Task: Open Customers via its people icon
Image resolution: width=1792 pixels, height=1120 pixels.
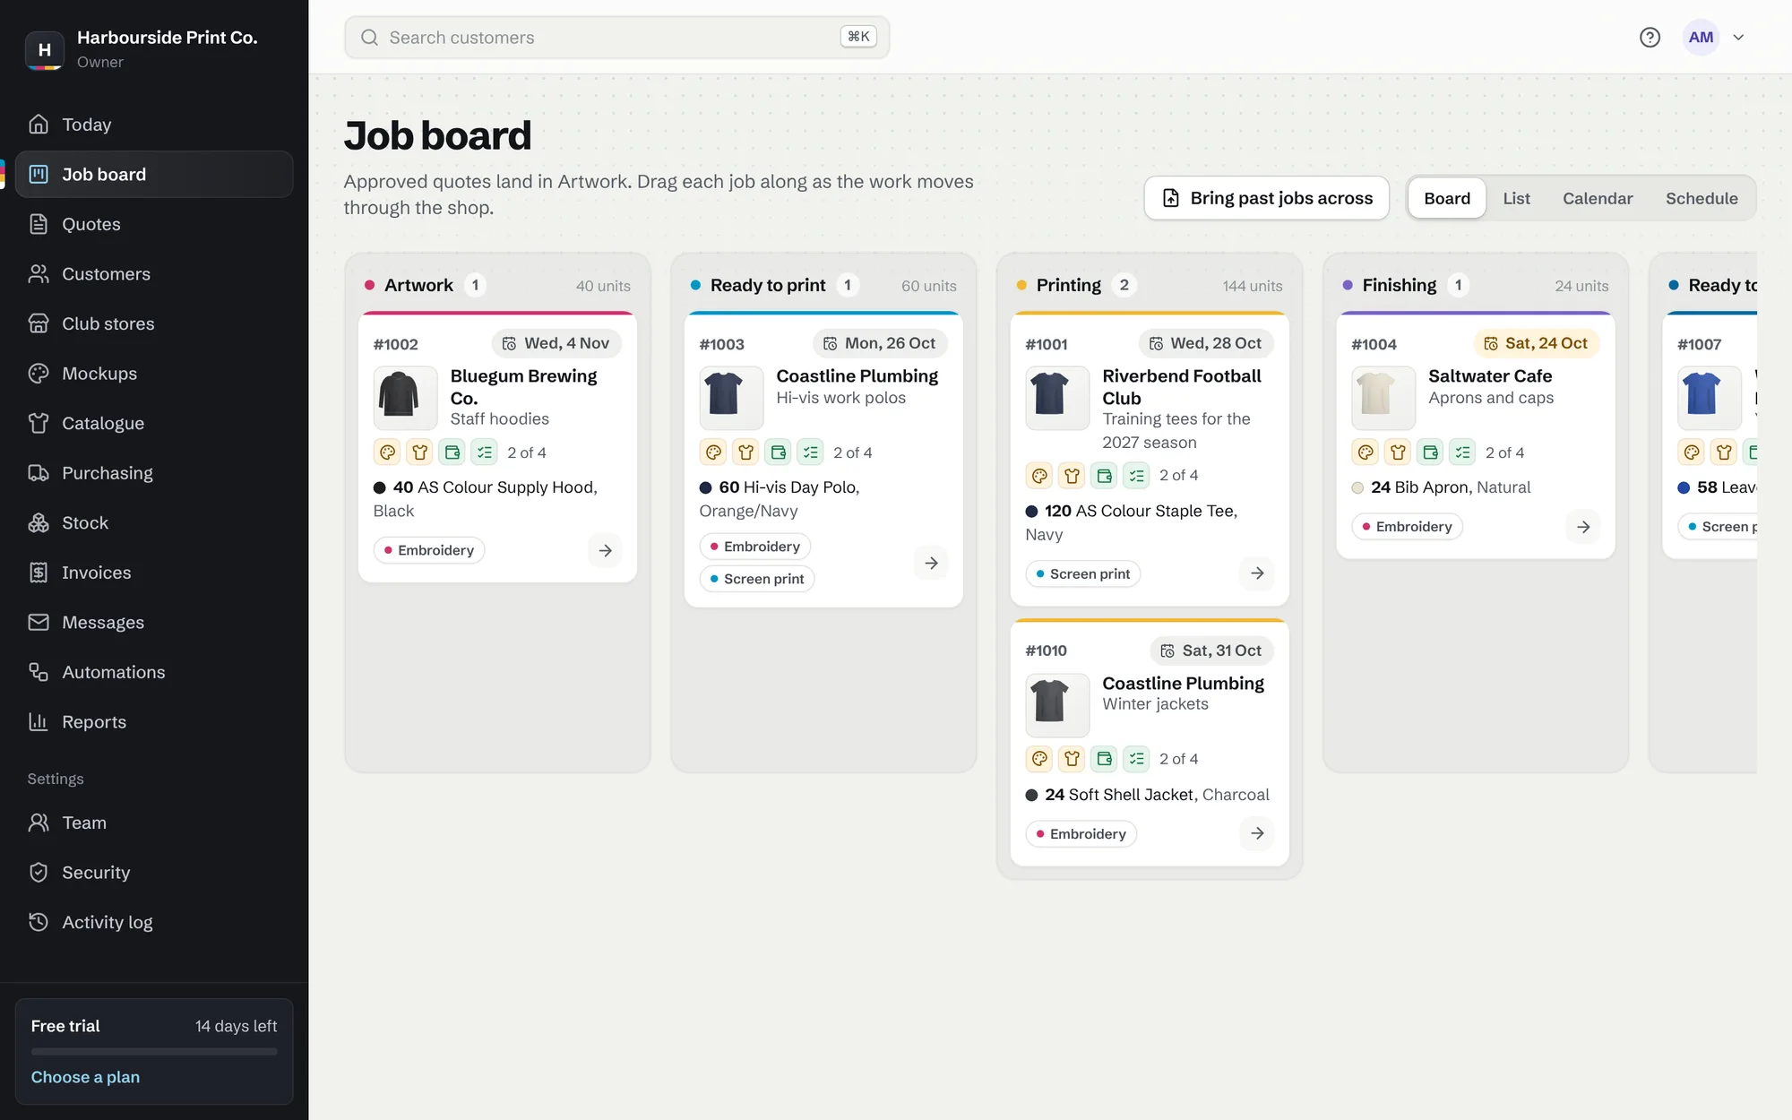Action: click(39, 274)
